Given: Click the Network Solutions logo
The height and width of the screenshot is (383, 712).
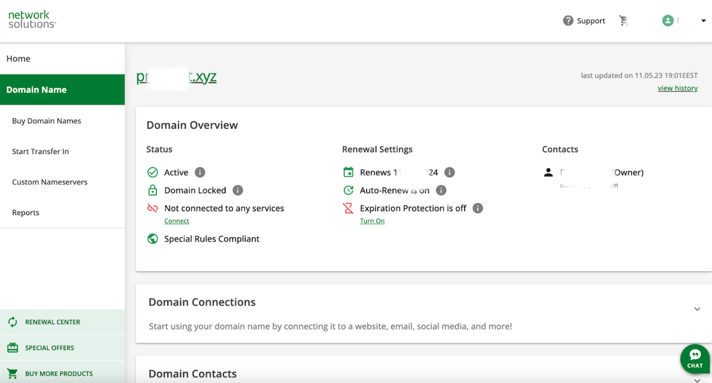Looking at the screenshot, I should 31,20.
